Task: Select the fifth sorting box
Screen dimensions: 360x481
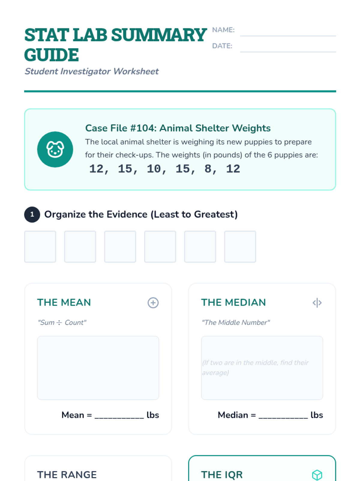Action: [x=200, y=247]
